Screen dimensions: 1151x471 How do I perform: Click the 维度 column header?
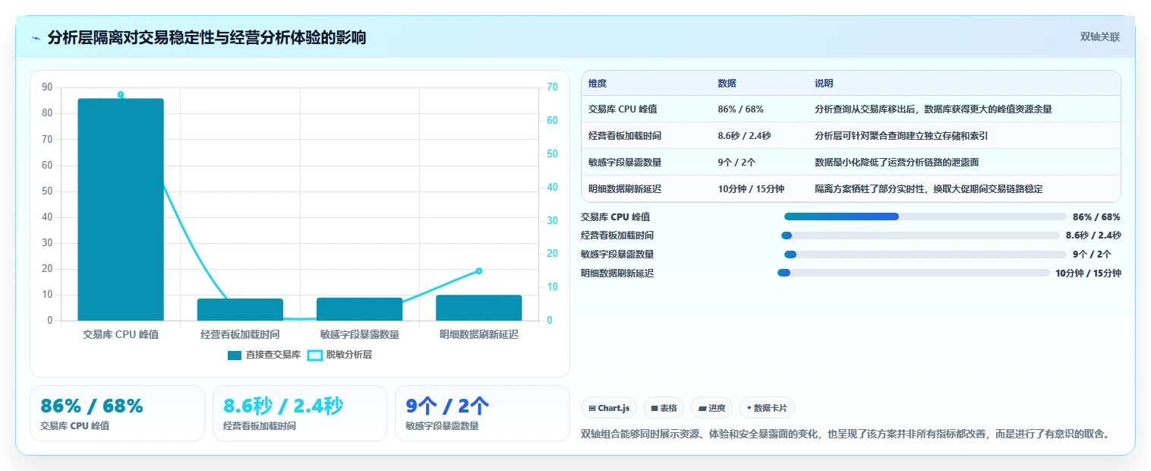(x=598, y=84)
